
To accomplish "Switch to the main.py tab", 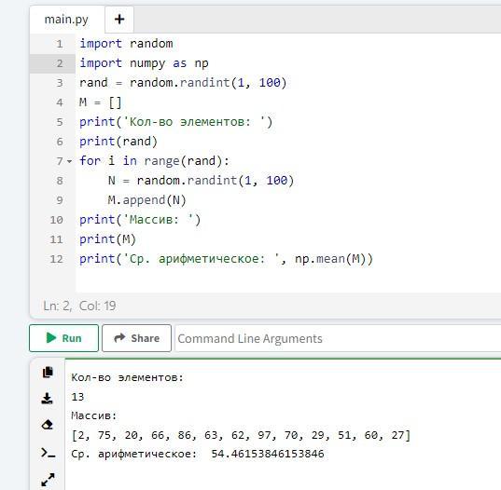I will (66, 20).
